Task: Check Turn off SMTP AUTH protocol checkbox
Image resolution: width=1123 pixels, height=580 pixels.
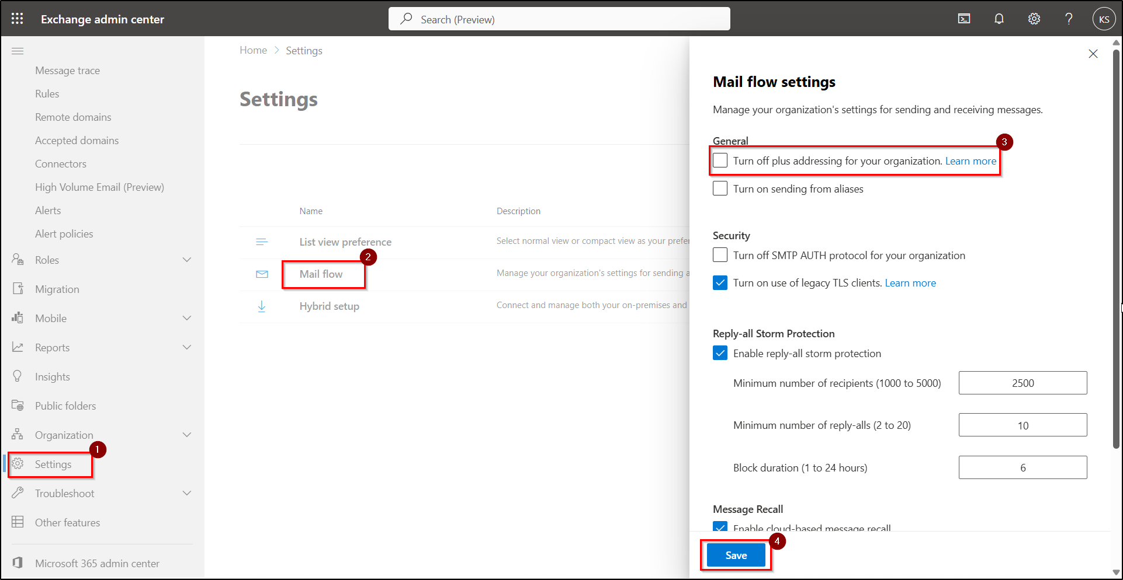Action: pos(720,255)
